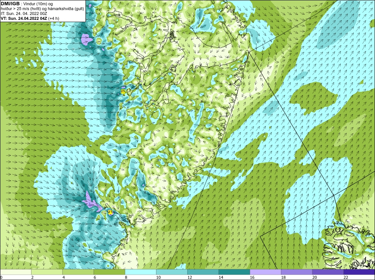This screenshot has width=375, height=280.
Task: Click the 'hviður > 25 m/s' description line
Action: pos(42,9)
